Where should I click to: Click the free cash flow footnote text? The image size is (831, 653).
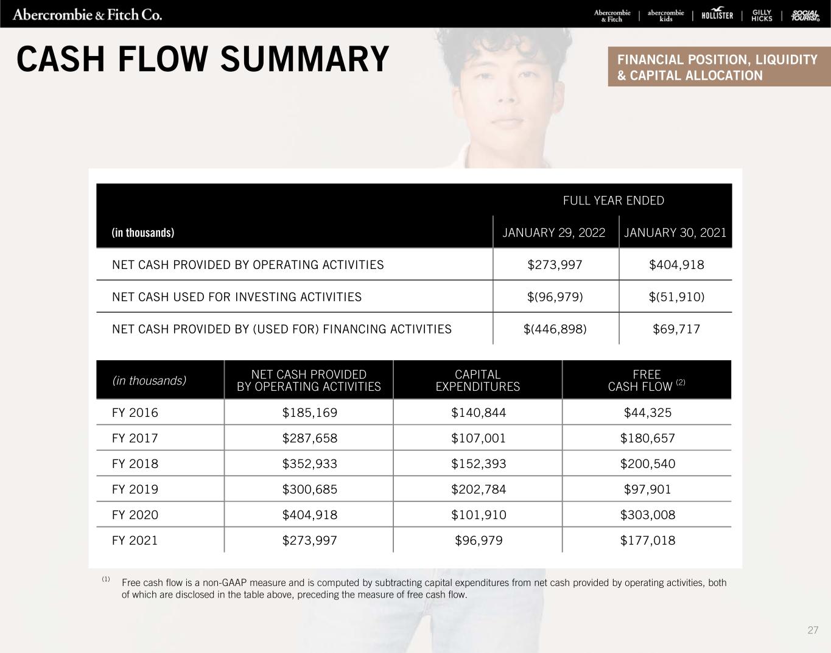coord(424,588)
